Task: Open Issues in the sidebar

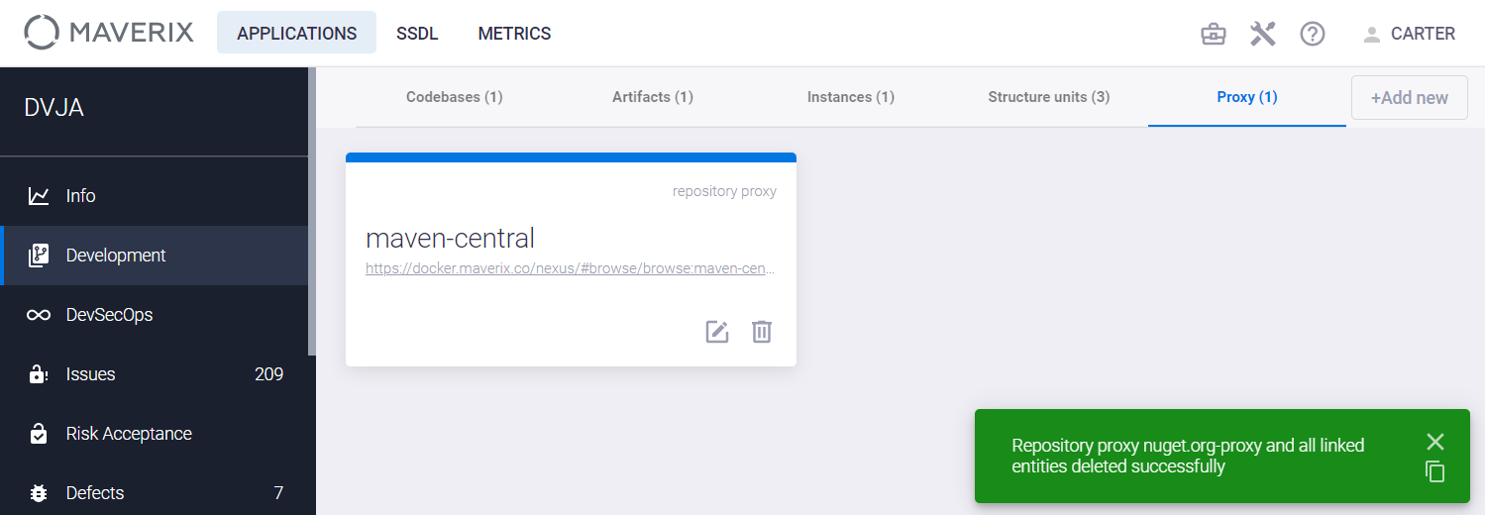Action: [158, 374]
